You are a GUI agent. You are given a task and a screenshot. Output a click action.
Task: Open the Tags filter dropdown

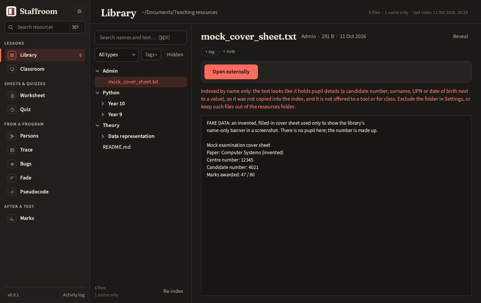151,55
